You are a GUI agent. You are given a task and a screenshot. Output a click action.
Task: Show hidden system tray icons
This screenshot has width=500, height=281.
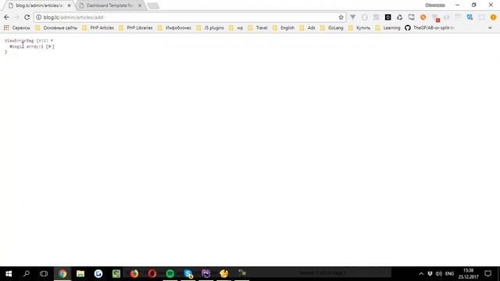421,273
